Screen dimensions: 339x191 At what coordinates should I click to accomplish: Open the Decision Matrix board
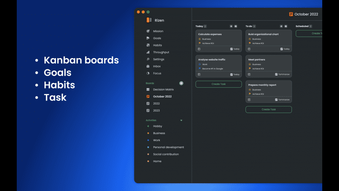click(x=163, y=89)
